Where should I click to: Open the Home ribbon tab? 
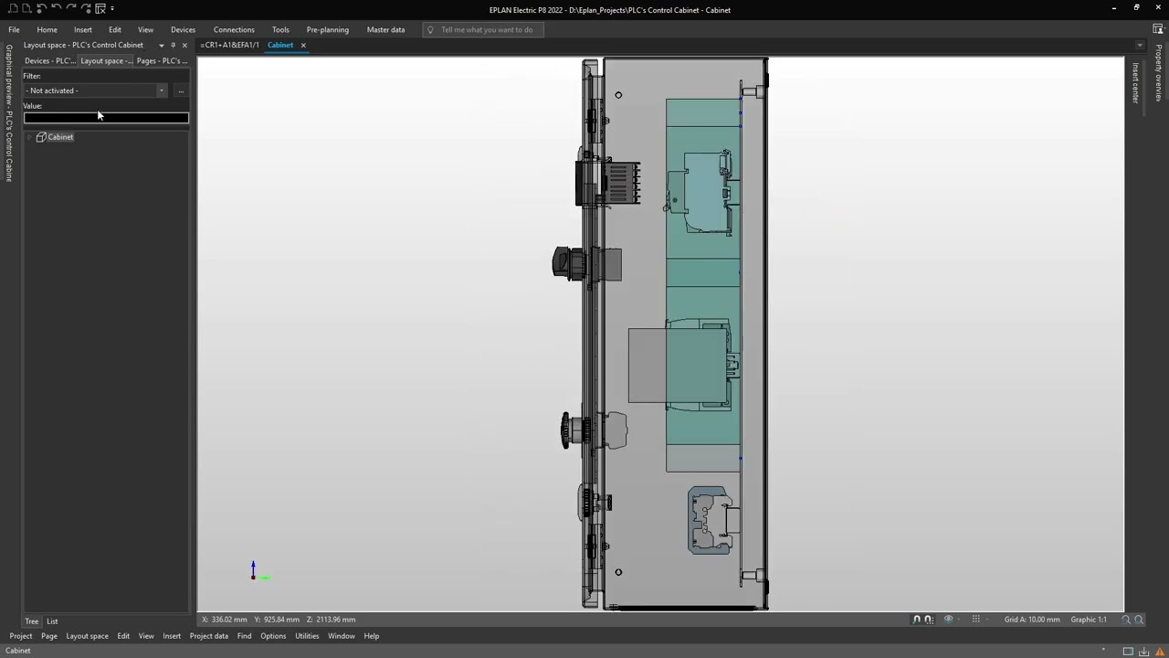point(47,29)
